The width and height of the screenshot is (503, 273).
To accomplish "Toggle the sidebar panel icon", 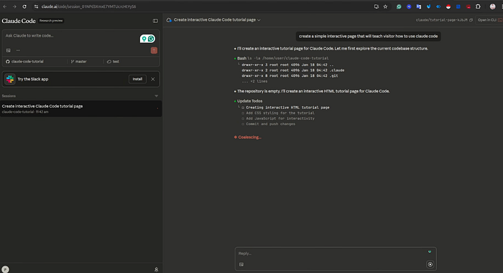I will pyautogui.click(x=155, y=21).
